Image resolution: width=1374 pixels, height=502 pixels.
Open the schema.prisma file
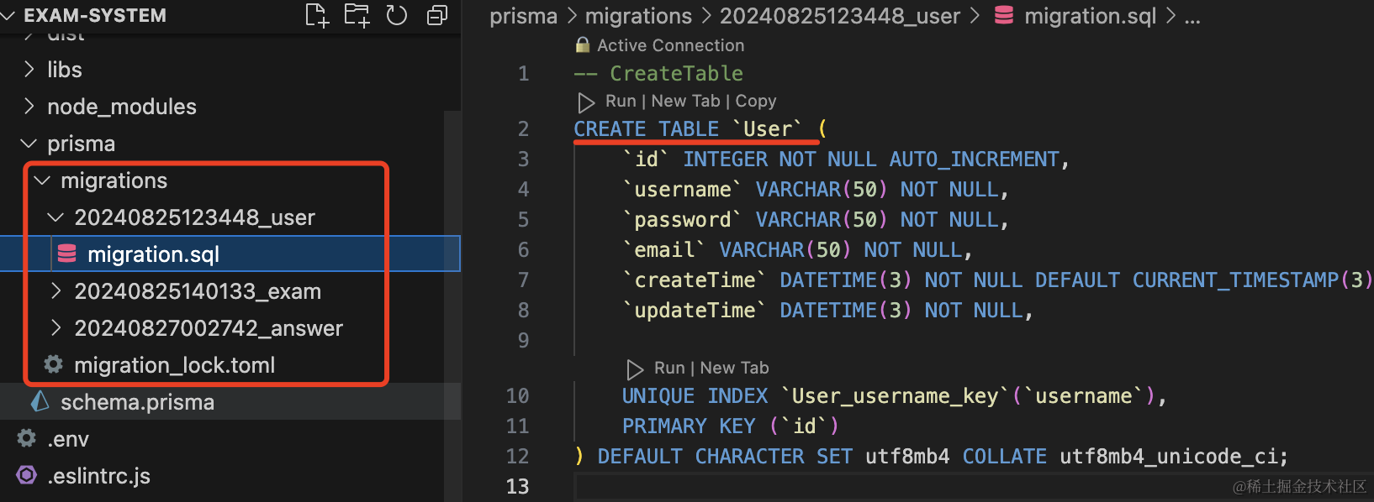coord(137,402)
